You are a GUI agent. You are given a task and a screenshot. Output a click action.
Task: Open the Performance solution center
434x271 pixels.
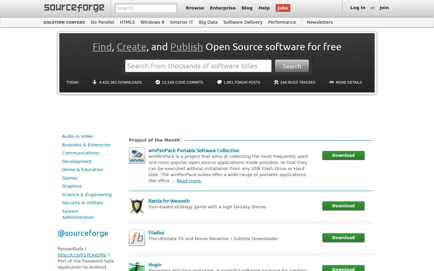click(282, 22)
